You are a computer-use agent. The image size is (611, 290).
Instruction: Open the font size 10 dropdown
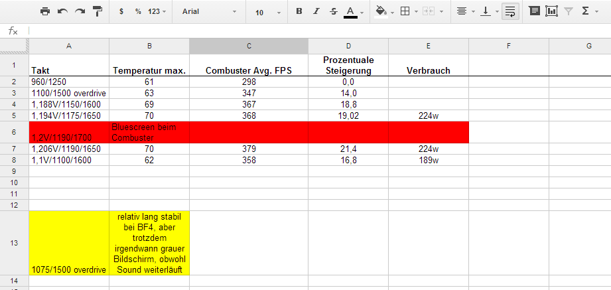click(268, 13)
